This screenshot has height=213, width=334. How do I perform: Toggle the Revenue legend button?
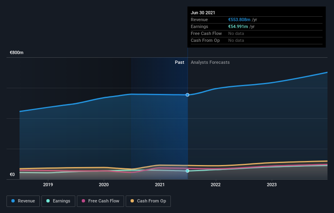[23, 201]
